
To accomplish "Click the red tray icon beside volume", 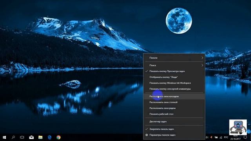I will pyautogui.click(x=211, y=137).
